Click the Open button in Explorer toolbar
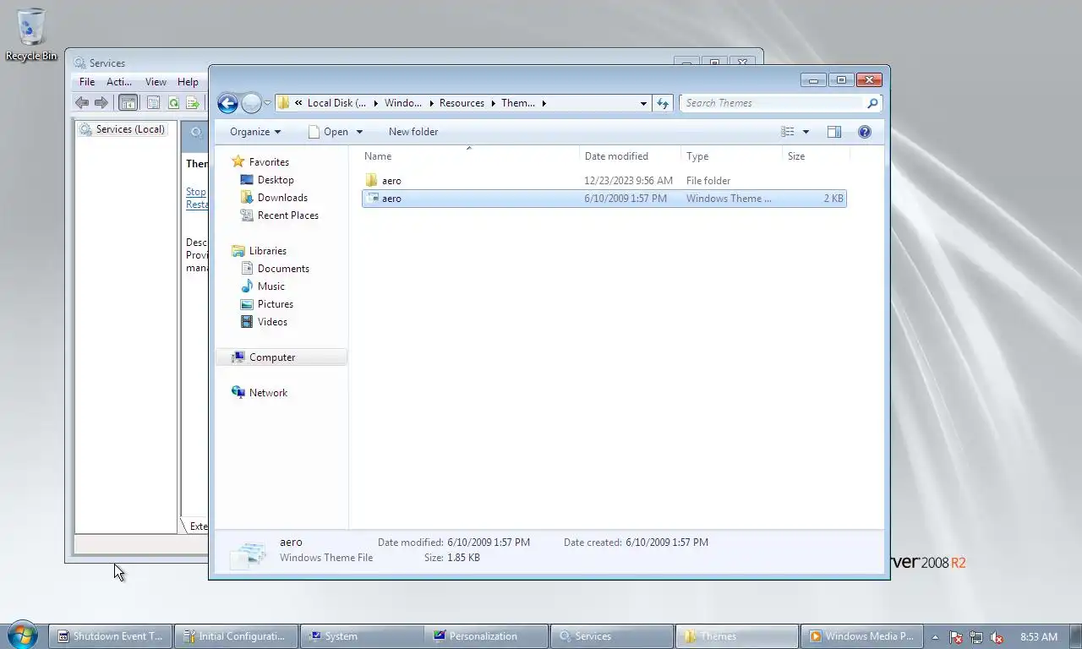 coord(328,132)
